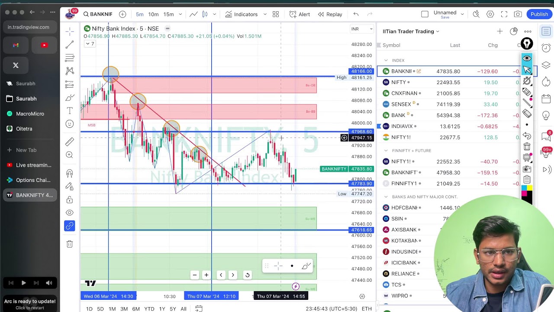Image resolution: width=554 pixels, height=312 pixels.
Task: Take a chart snapshot with camera
Action: click(518, 14)
